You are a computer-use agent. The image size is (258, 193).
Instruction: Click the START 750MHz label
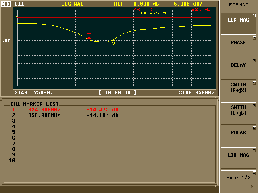(34, 93)
